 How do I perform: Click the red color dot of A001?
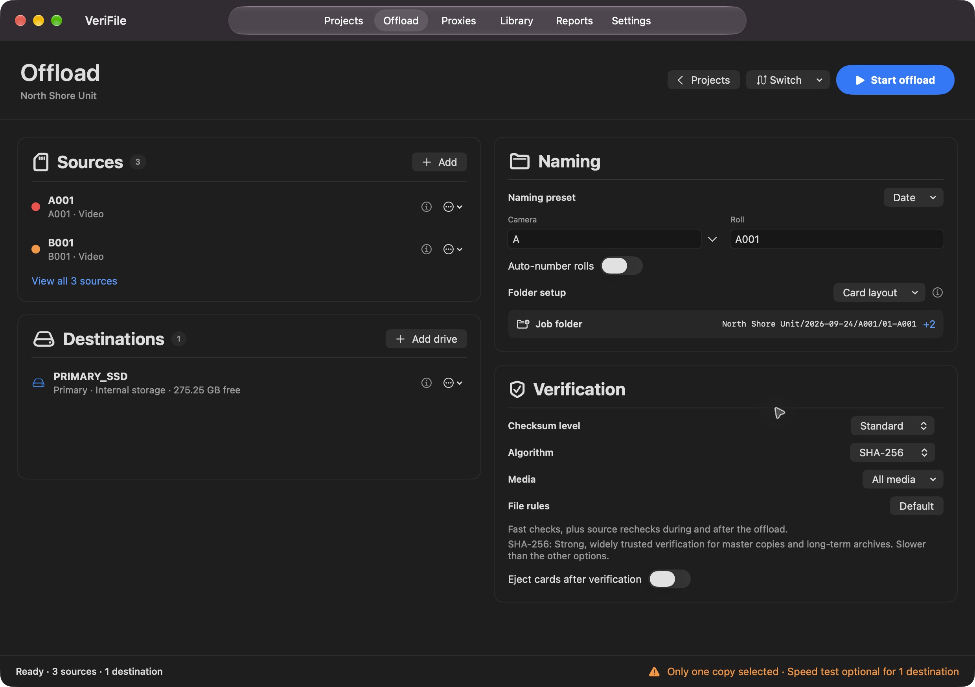(36, 207)
